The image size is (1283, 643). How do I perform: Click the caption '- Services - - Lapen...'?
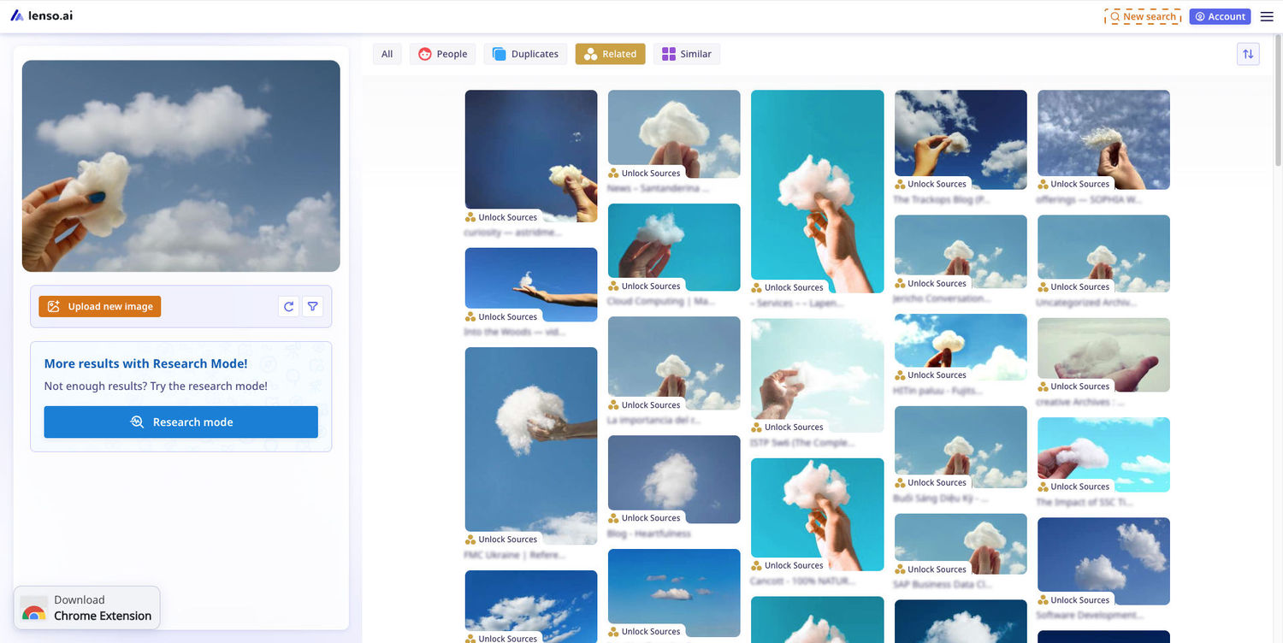pos(797,303)
